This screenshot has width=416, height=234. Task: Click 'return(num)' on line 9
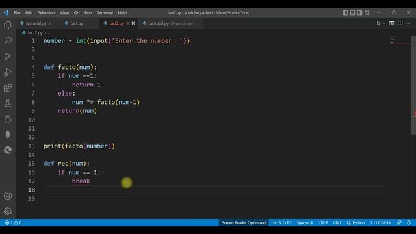(77, 111)
